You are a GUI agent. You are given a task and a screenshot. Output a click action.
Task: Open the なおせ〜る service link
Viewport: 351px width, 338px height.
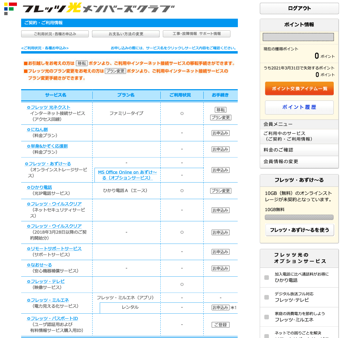pyautogui.click(x=39, y=265)
